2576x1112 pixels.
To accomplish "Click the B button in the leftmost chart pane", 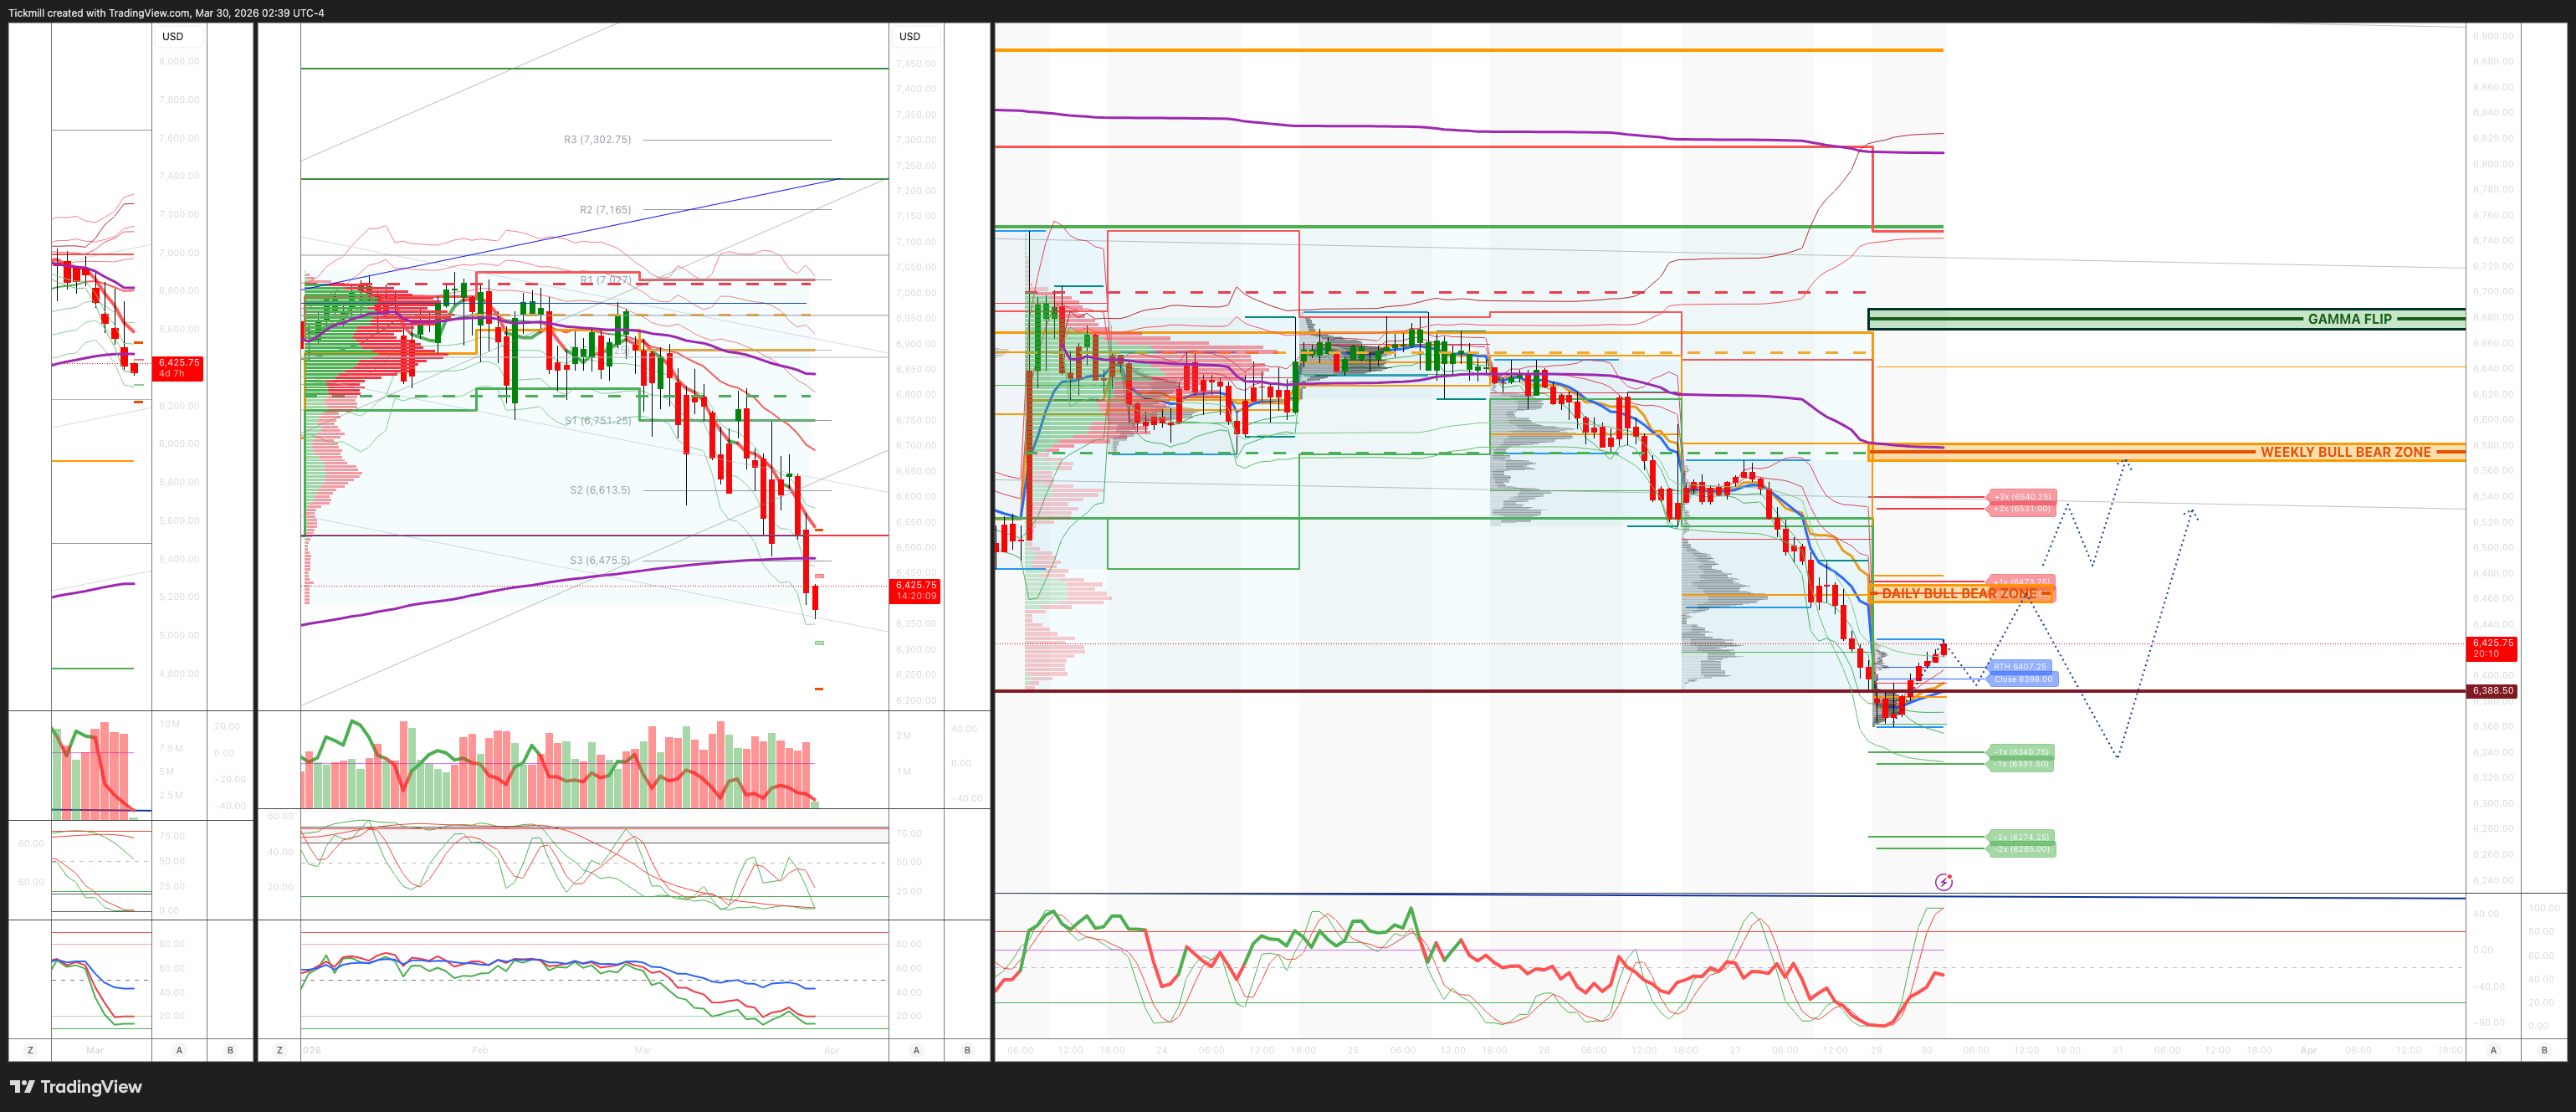I will [x=230, y=1050].
